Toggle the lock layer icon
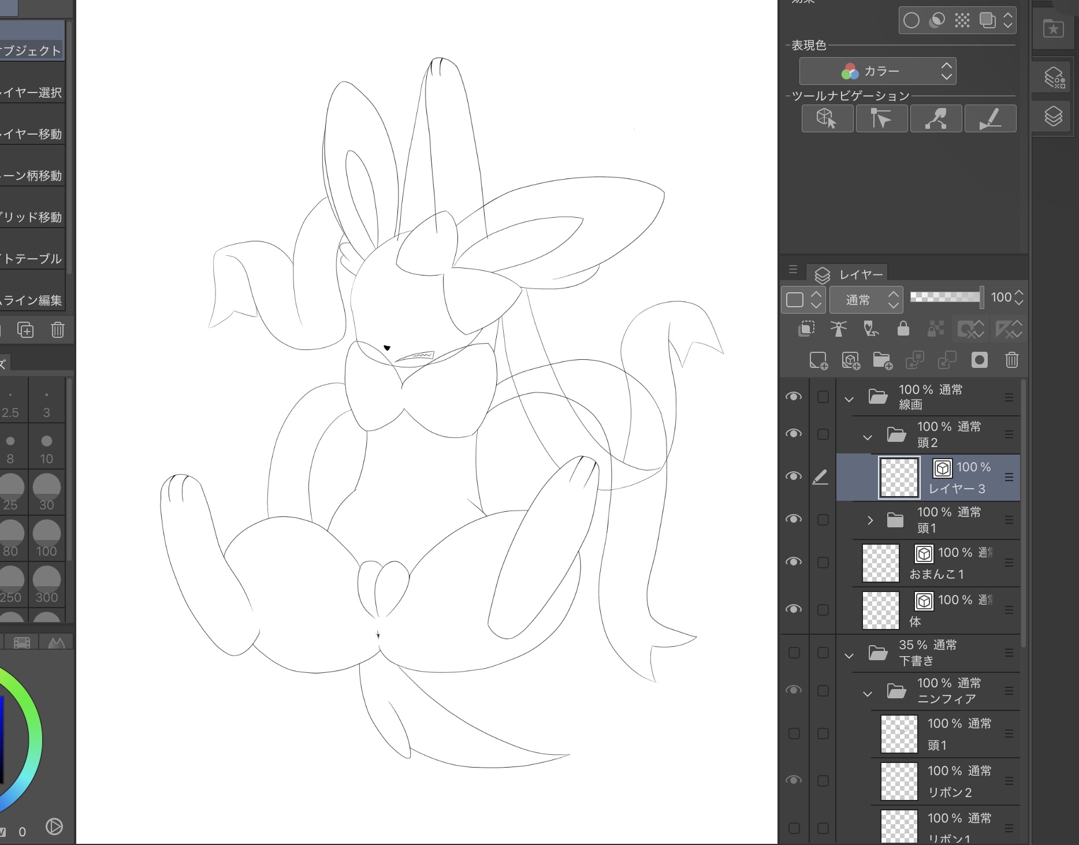The height and width of the screenshot is (845, 1079). coord(903,329)
